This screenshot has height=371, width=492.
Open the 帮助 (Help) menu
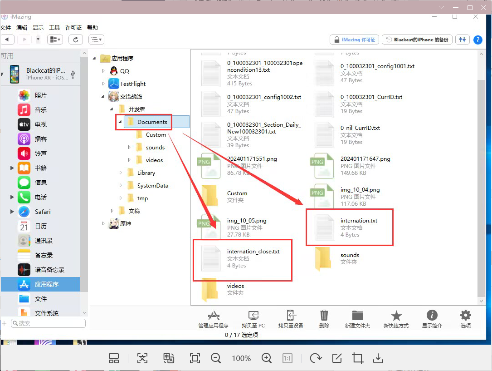pyautogui.click(x=92, y=28)
